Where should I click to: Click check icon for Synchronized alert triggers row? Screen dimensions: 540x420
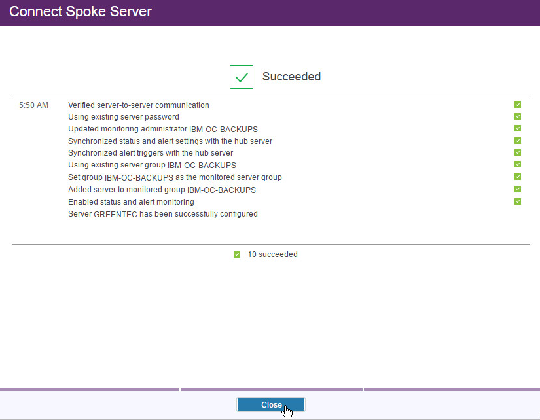coord(518,153)
